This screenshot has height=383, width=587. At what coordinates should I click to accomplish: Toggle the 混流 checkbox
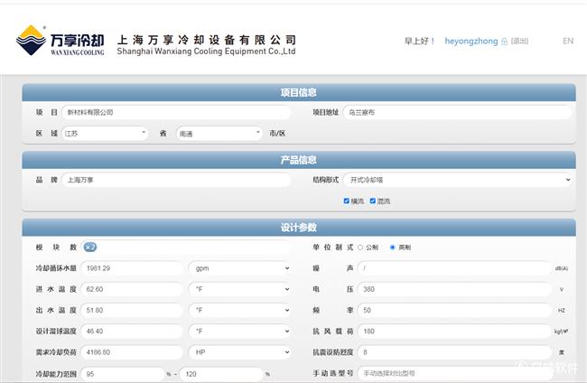[373, 201]
